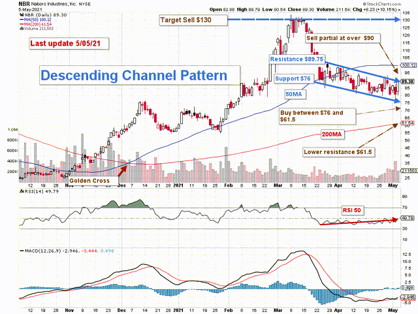418x314 pixels.
Task: Click the Buy between $76 and $61.5 note
Action: click(317, 116)
